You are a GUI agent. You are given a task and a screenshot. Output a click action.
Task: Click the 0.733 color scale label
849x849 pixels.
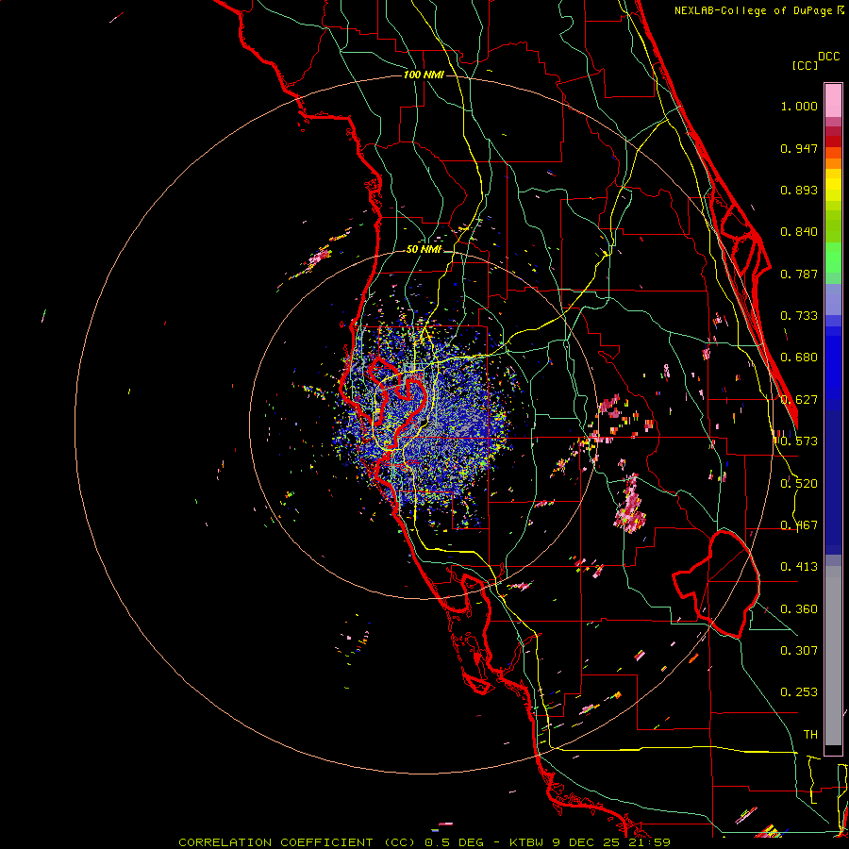click(x=799, y=316)
